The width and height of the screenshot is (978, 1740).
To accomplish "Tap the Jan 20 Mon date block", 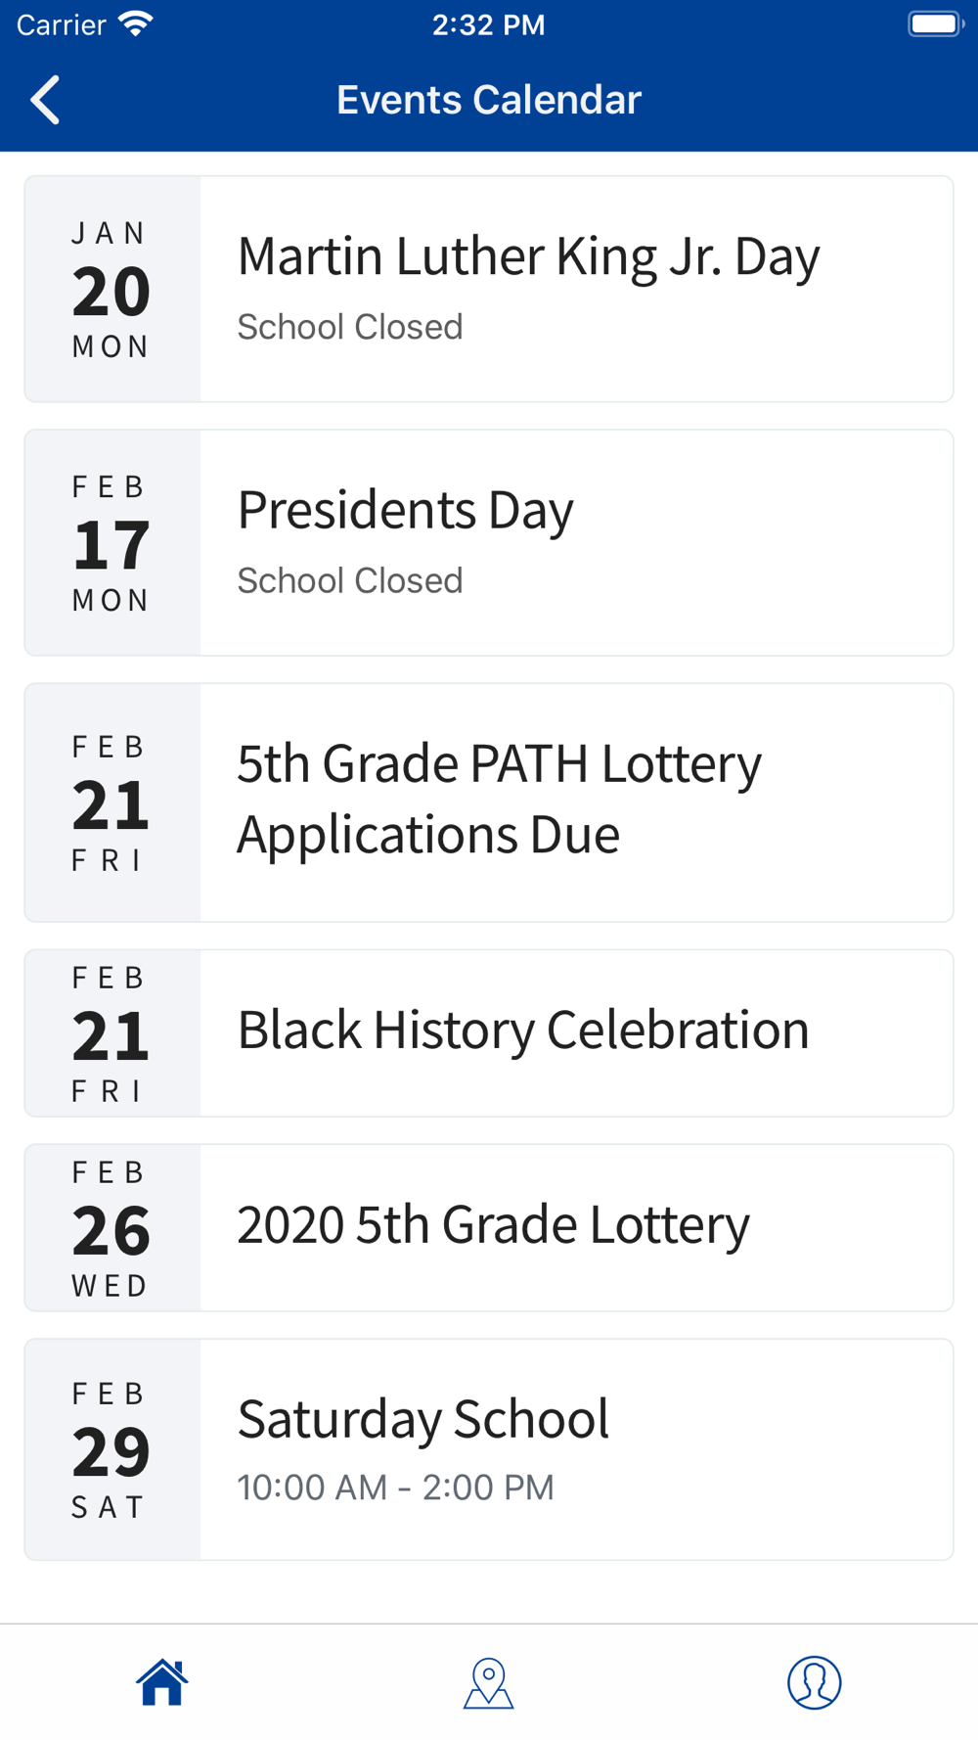I will 111,290.
